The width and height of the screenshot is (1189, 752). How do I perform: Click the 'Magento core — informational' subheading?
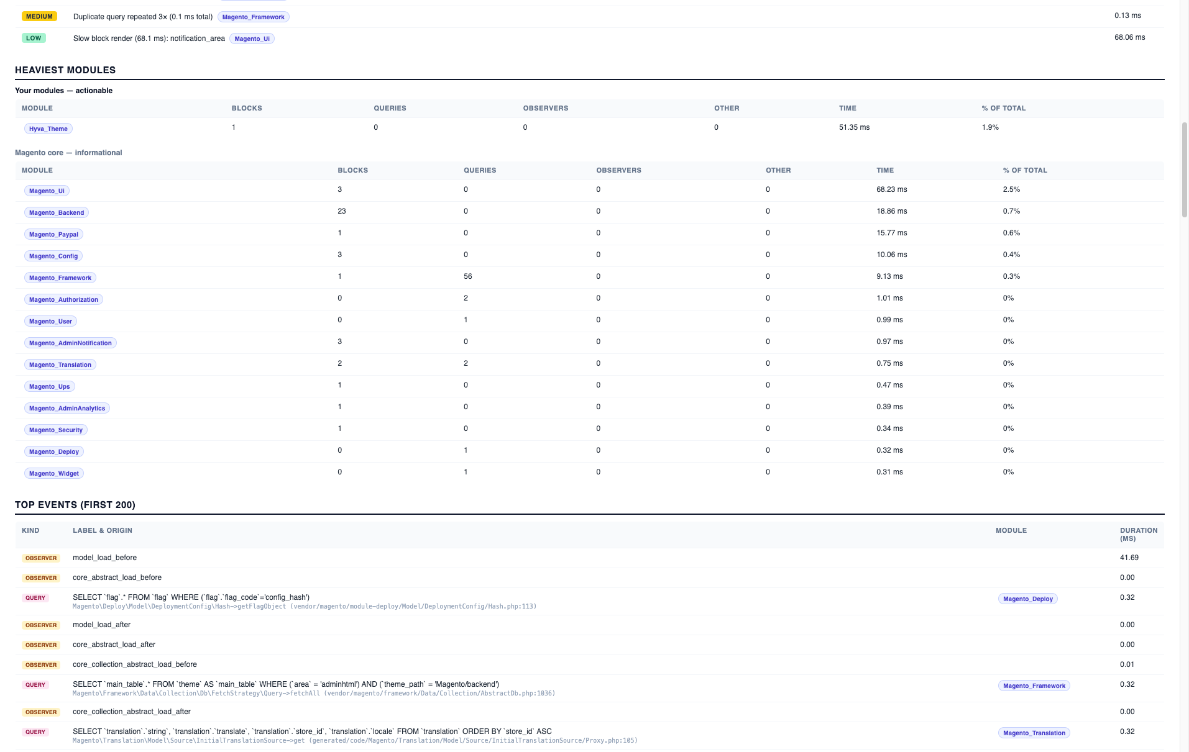pos(68,153)
